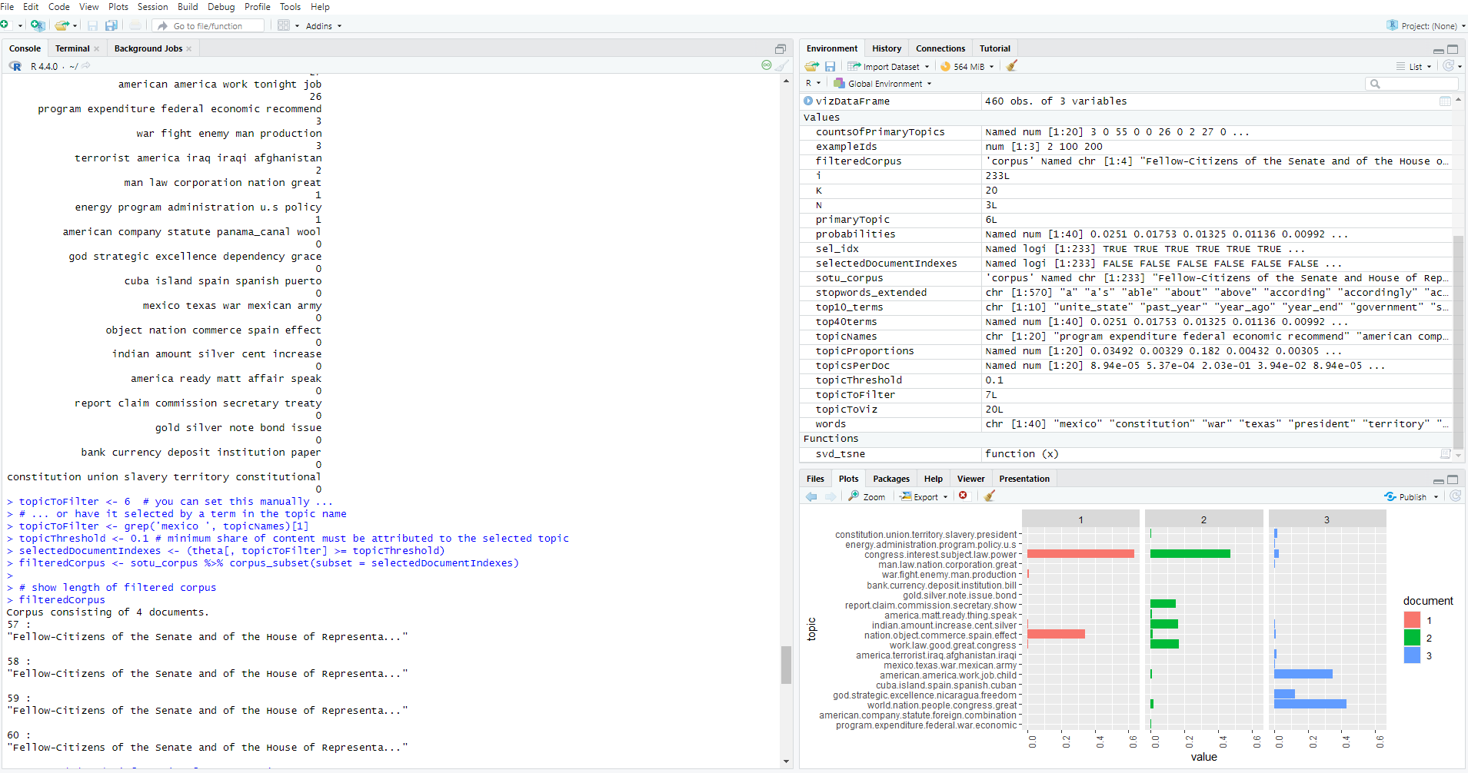Refresh the Environment pane

(1448, 66)
